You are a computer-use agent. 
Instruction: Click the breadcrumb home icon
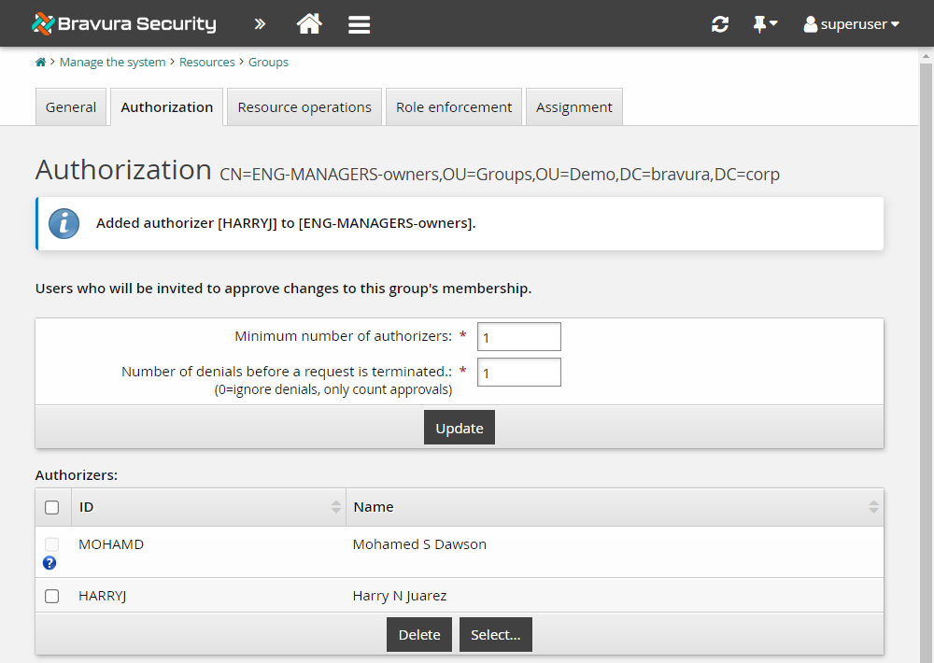39,62
